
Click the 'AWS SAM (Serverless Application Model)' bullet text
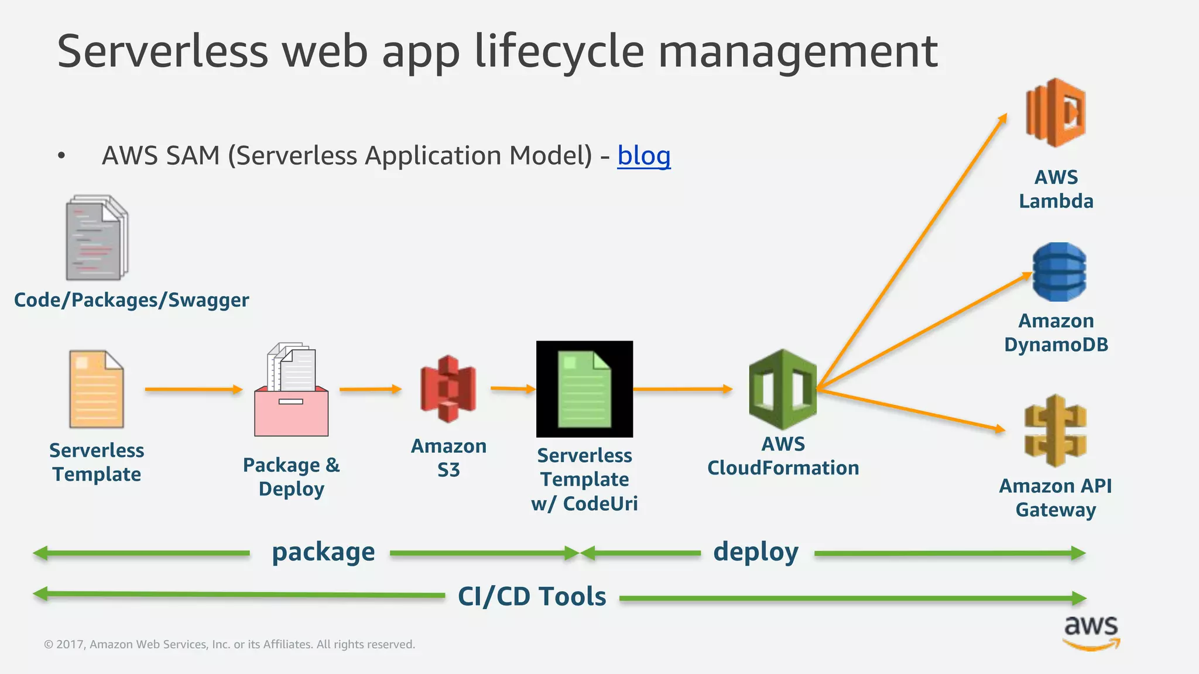(x=347, y=156)
